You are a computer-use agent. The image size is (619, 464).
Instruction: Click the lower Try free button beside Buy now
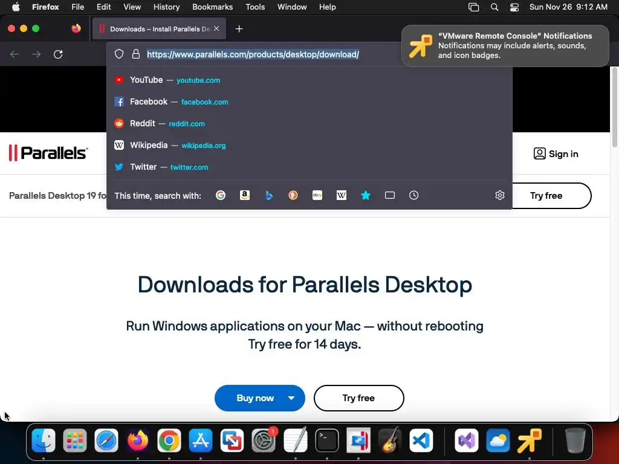359,398
